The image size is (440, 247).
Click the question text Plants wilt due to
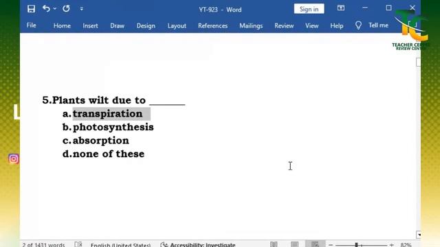[99, 100]
